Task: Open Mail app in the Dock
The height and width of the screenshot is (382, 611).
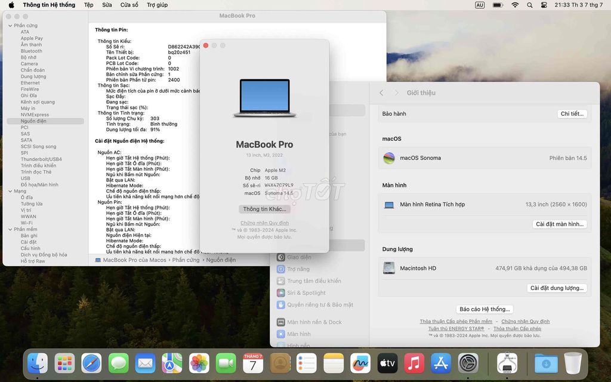Action: tap(146, 363)
